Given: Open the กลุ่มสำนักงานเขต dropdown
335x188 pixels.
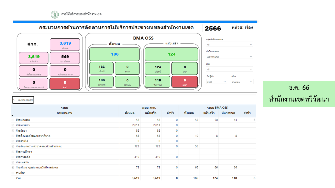Looking at the screenshot, I should point(230,45).
